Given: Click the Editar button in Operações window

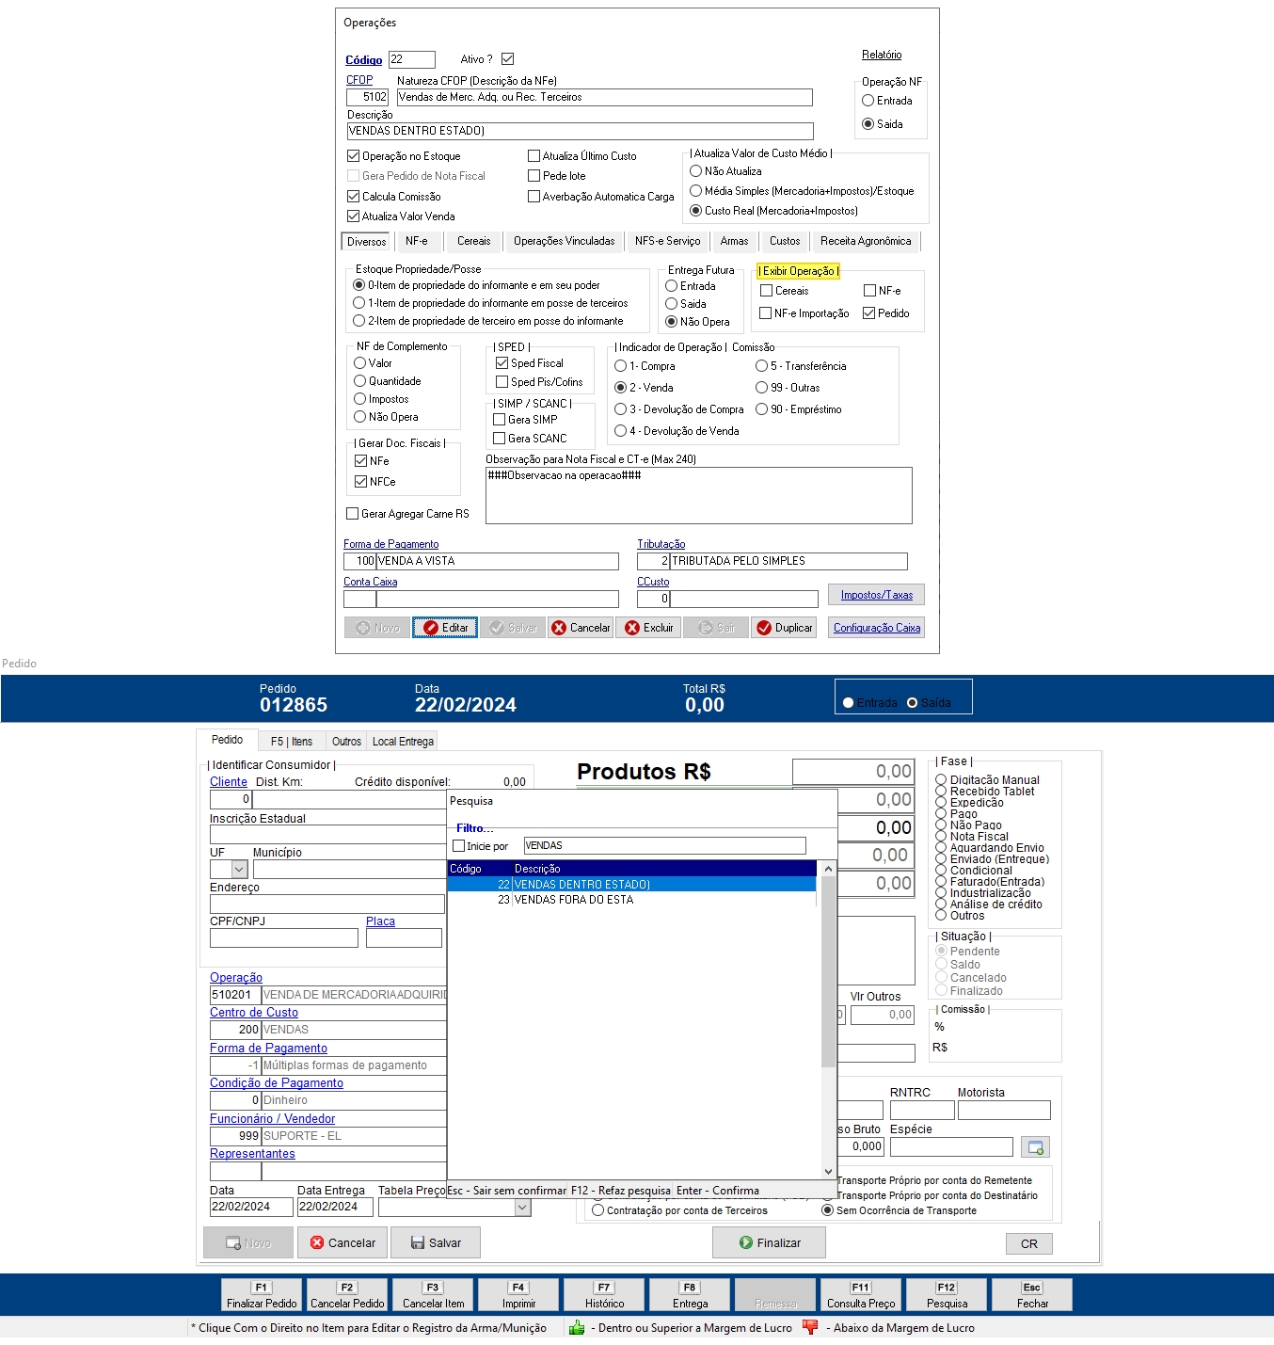Looking at the screenshot, I should coord(445,628).
